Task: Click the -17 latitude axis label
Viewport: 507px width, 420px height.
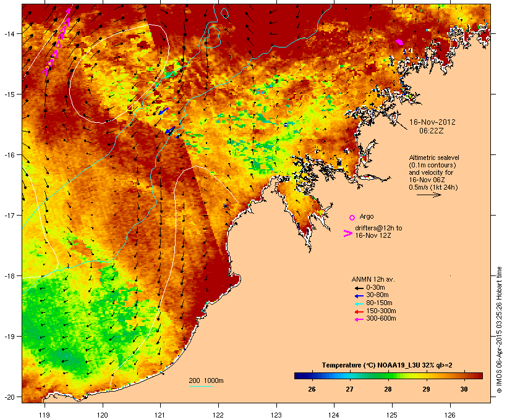Action: pyautogui.click(x=9, y=215)
